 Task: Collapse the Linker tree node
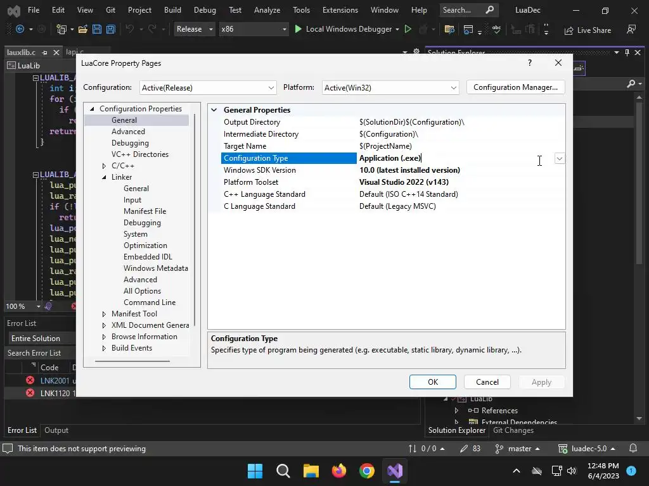click(x=104, y=177)
